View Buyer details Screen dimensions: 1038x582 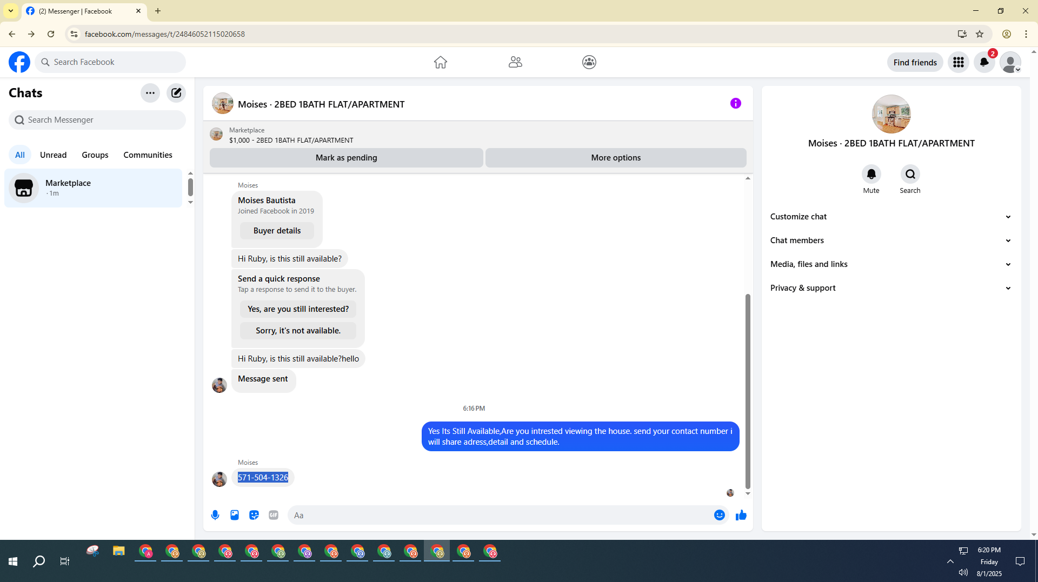277,231
